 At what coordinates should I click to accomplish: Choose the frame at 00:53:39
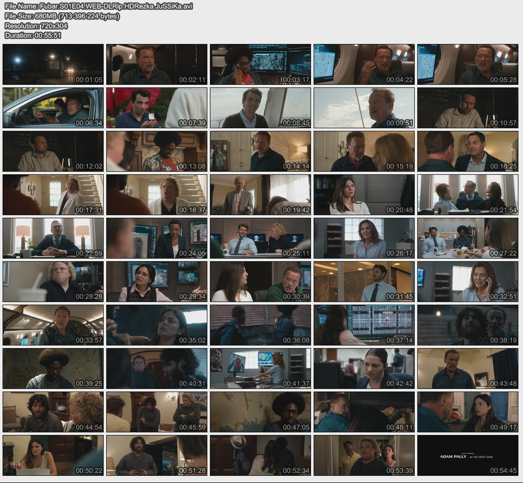pos(364,455)
